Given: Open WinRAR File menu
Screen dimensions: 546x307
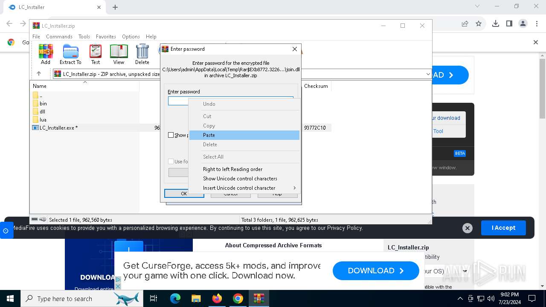Looking at the screenshot, I should pos(36,37).
